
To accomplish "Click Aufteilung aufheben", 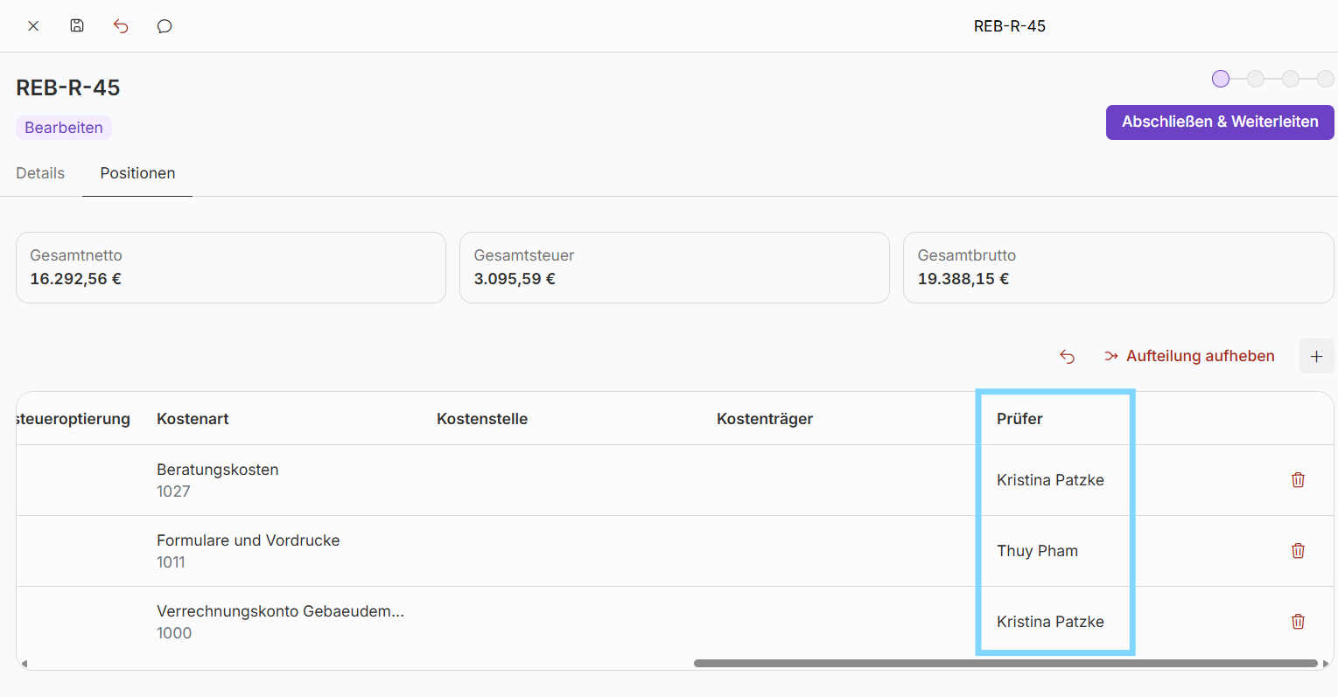I will (1189, 356).
